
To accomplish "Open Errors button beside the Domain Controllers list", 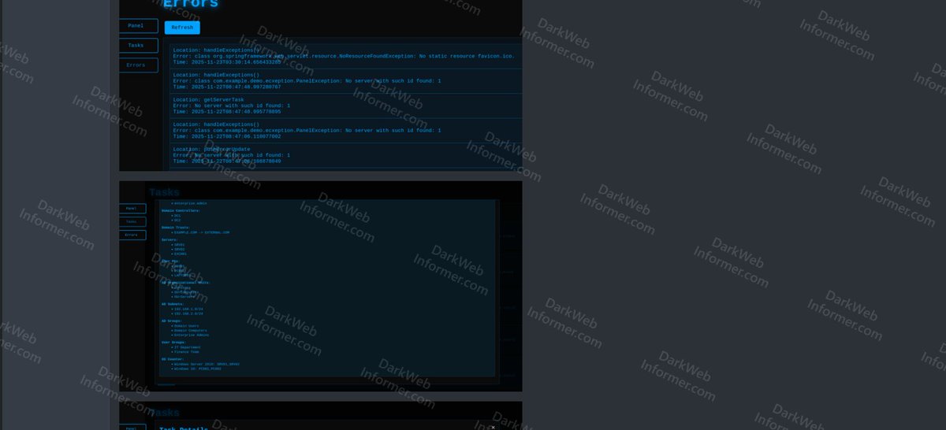I will [132, 235].
